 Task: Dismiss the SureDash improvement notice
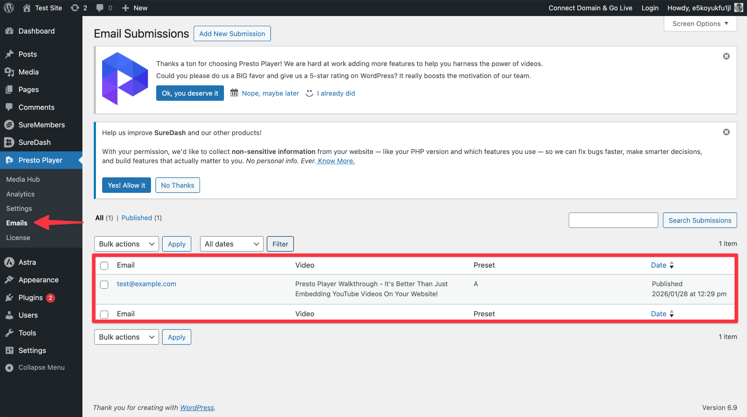(726, 132)
